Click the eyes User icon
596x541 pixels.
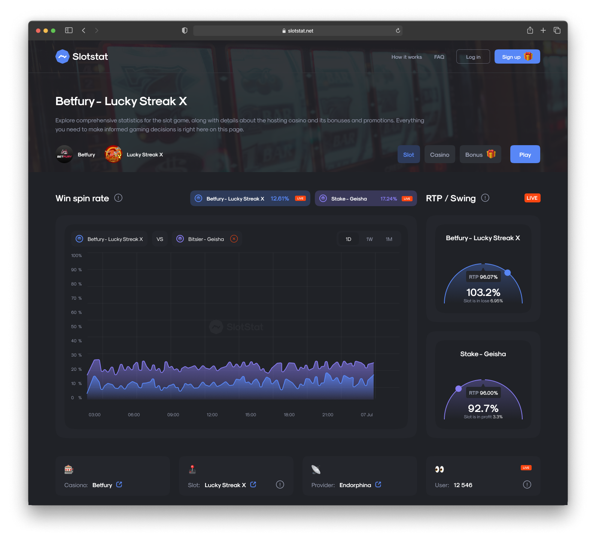(440, 469)
